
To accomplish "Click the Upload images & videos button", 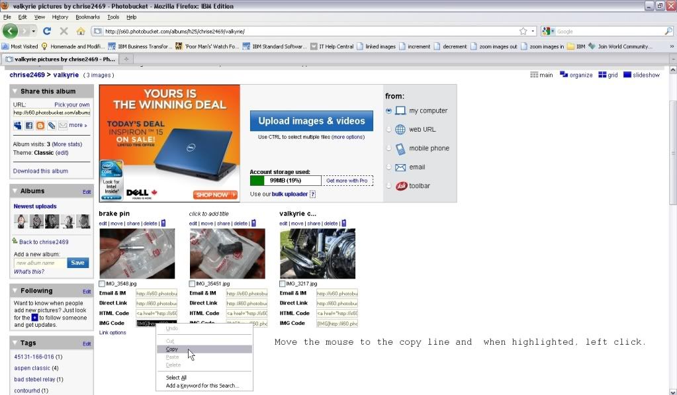I will coord(311,121).
